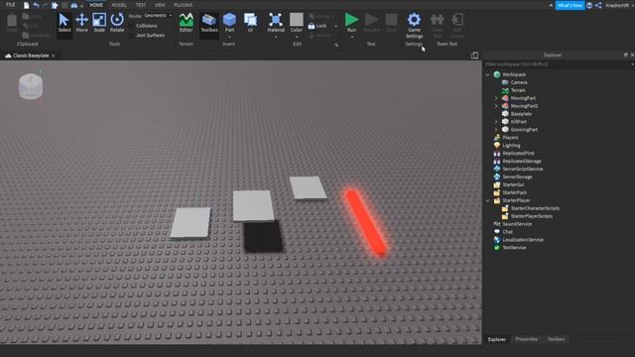
Task: Open the UI insert tool
Action: click(x=250, y=23)
